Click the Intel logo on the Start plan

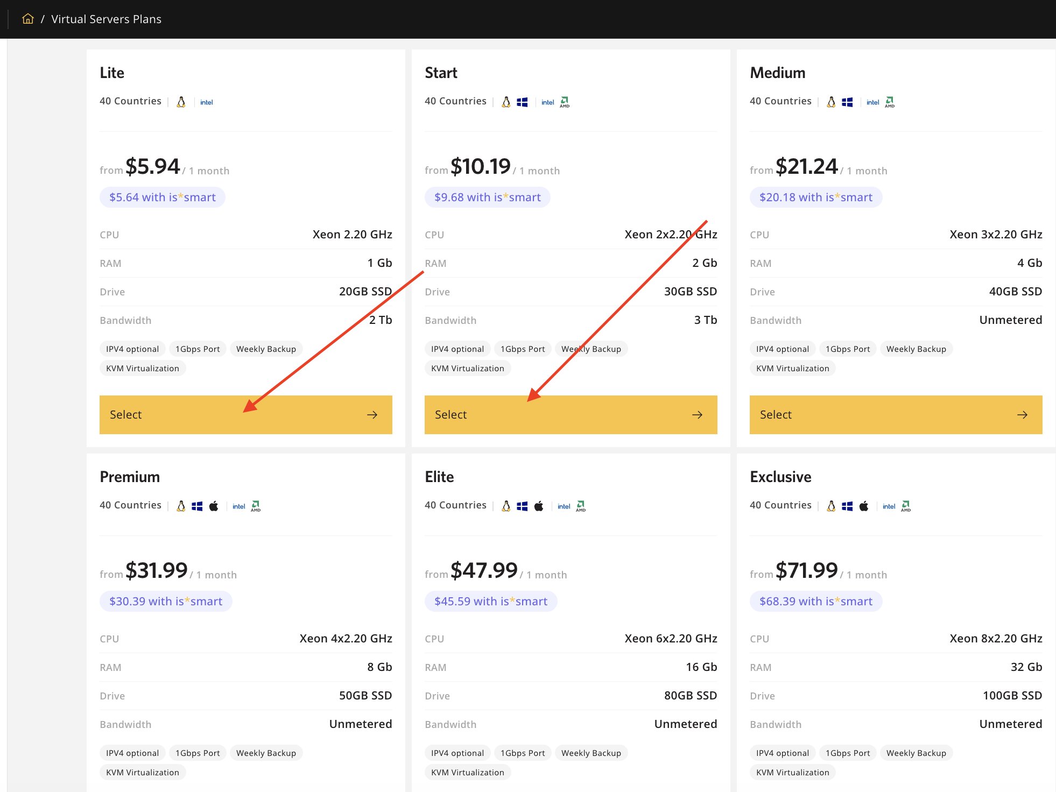[x=548, y=102]
